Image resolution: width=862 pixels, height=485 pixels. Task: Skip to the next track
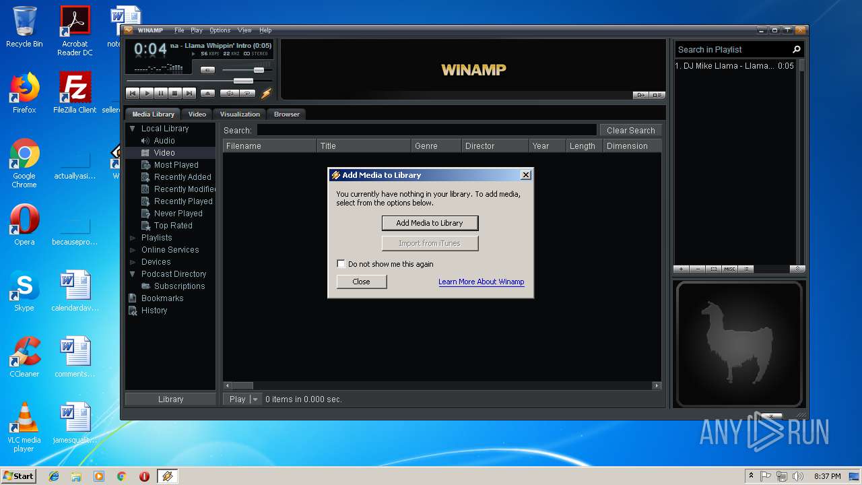(x=189, y=94)
